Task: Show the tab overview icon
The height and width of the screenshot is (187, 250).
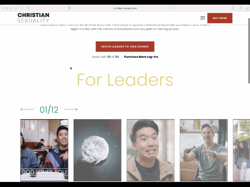Action: coord(241,8)
